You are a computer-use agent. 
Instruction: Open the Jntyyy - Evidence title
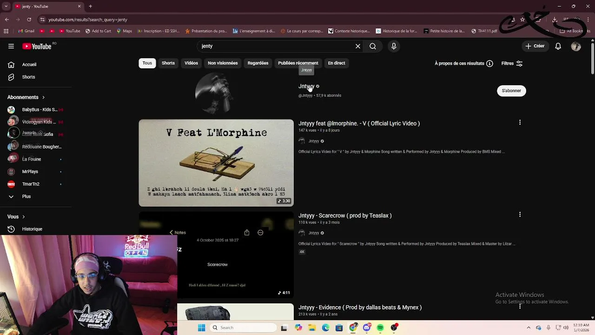[360, 307]
